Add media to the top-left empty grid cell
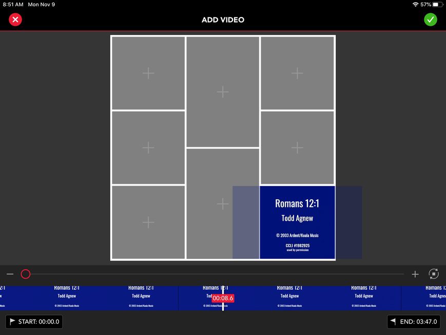The width and height of the screenshot is (446, 335). point(148,73)
